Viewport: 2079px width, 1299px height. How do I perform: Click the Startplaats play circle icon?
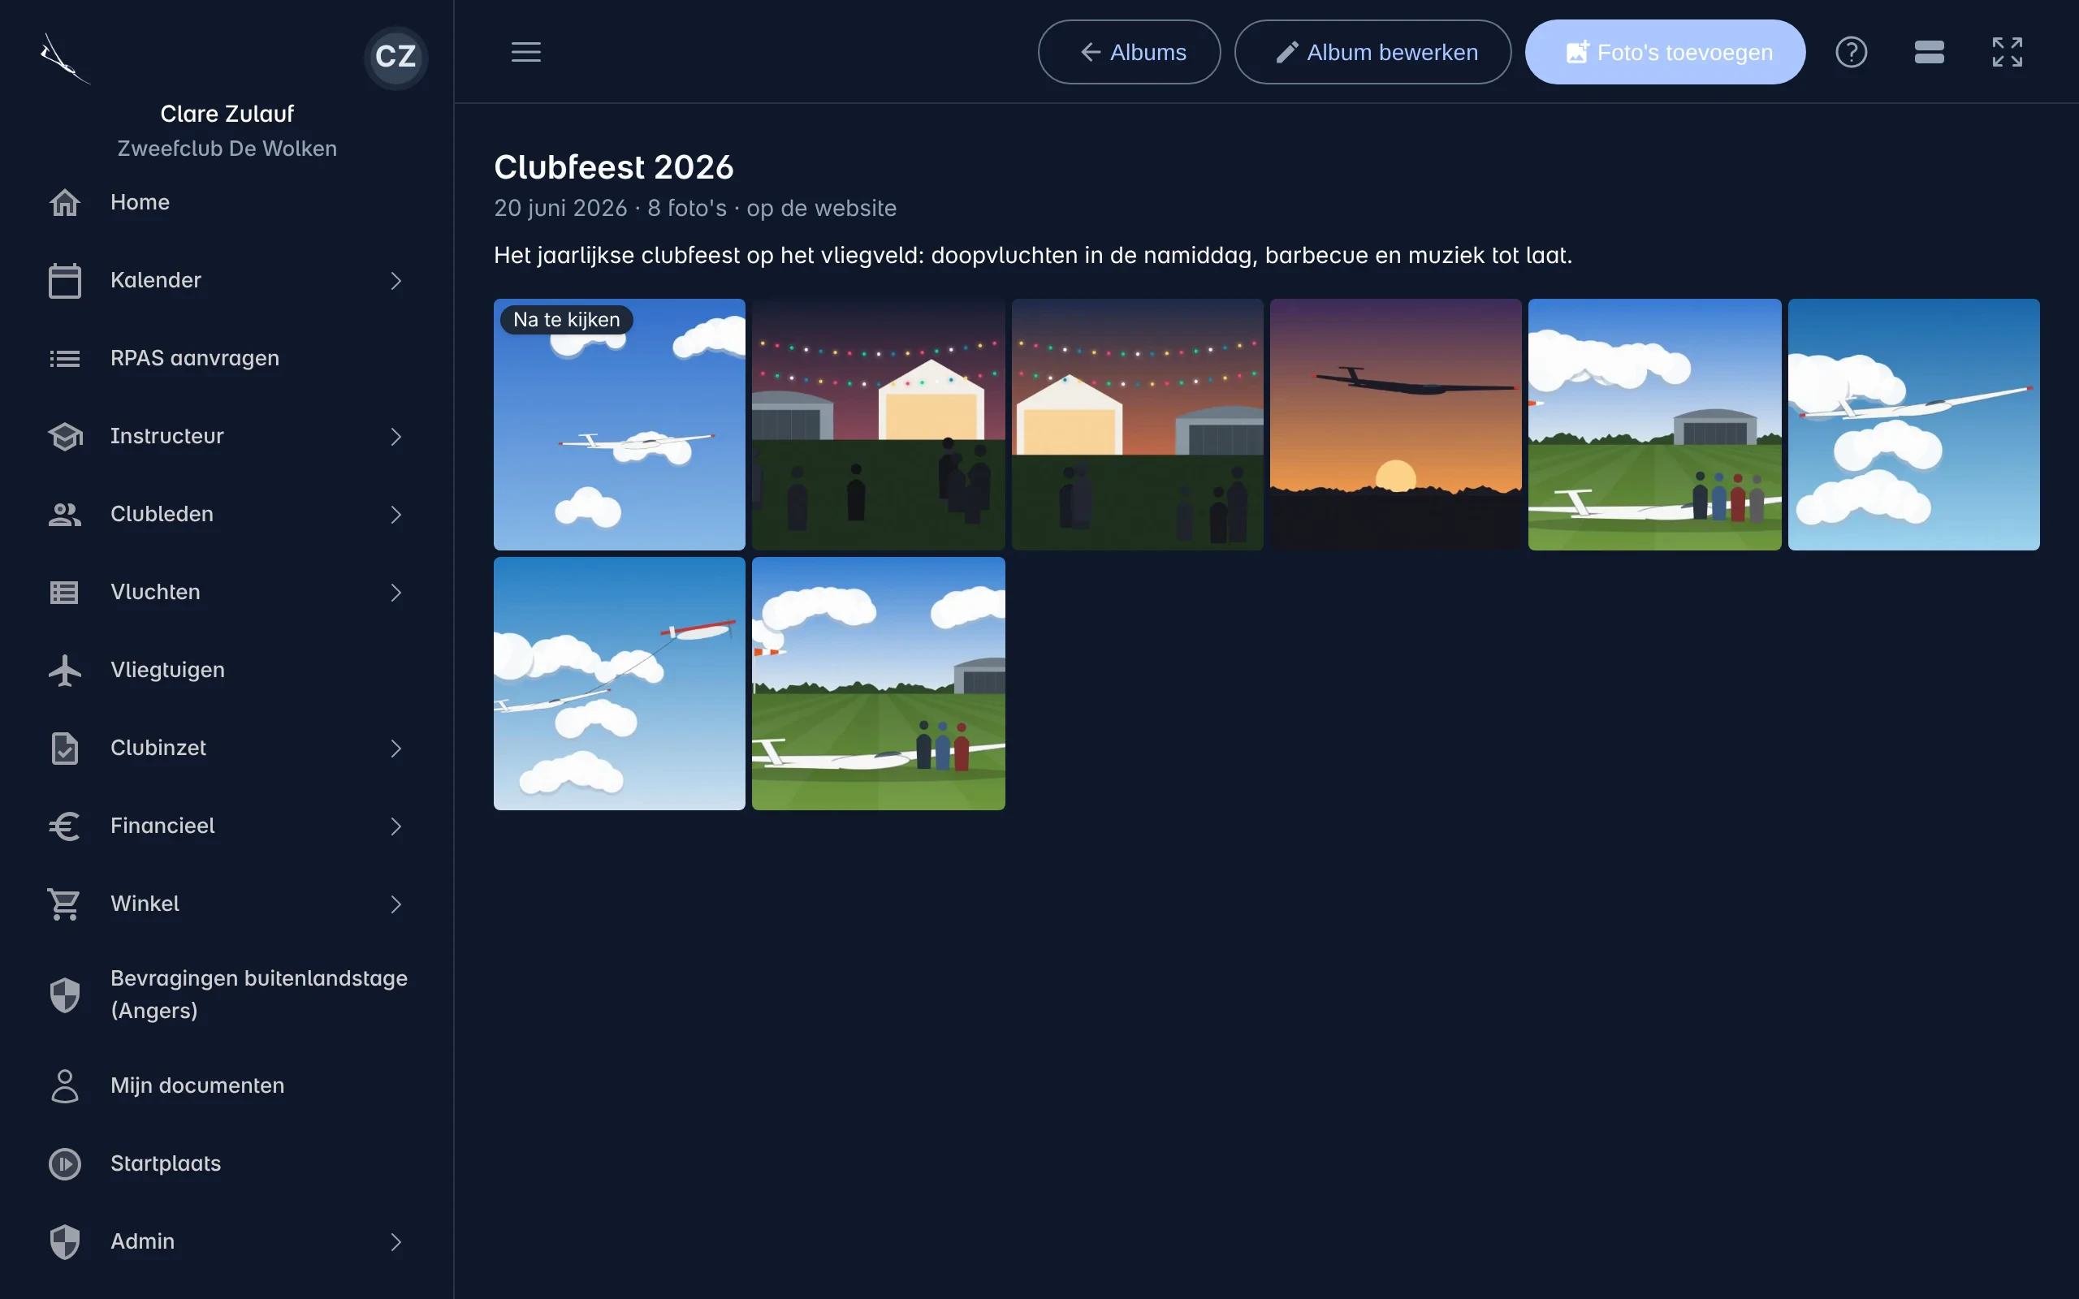[64, 1164]
